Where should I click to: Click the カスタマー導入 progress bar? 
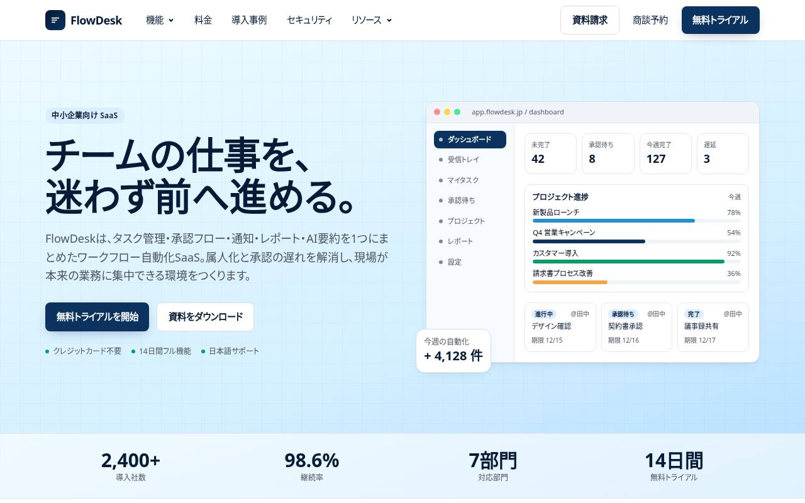[x=636, y=262]
